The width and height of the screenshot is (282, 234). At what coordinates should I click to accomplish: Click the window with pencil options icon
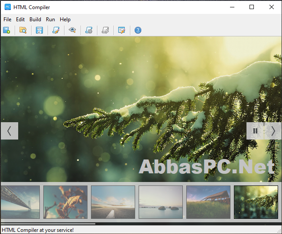pos(122,30)
